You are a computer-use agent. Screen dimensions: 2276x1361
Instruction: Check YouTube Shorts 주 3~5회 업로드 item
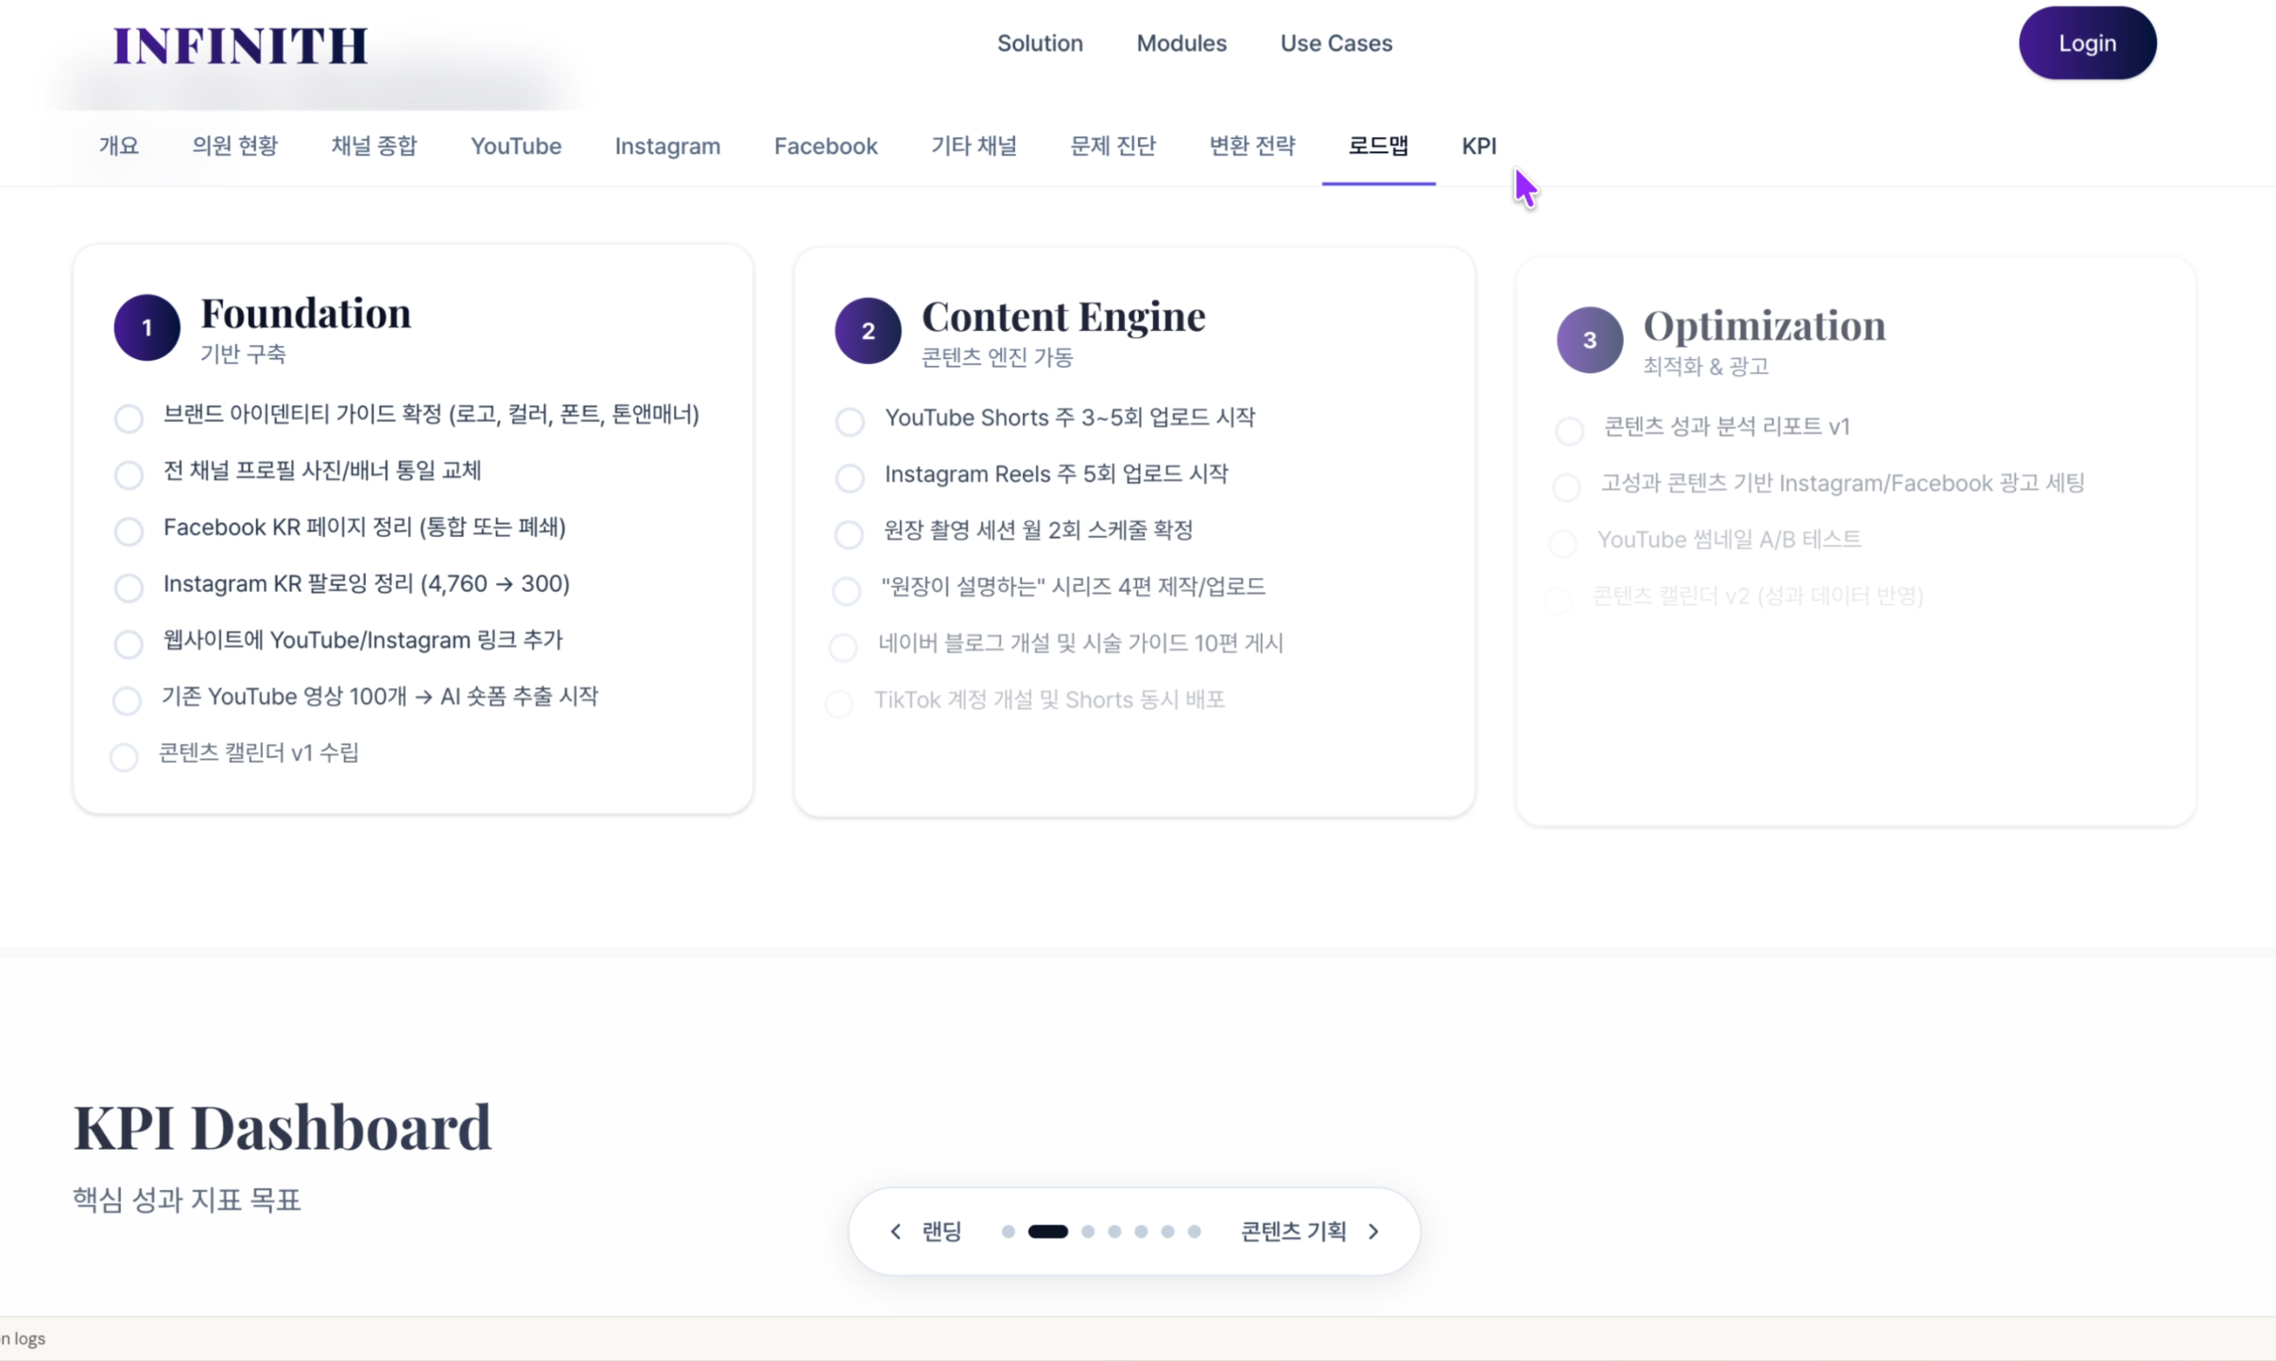[x=850, y=422]
